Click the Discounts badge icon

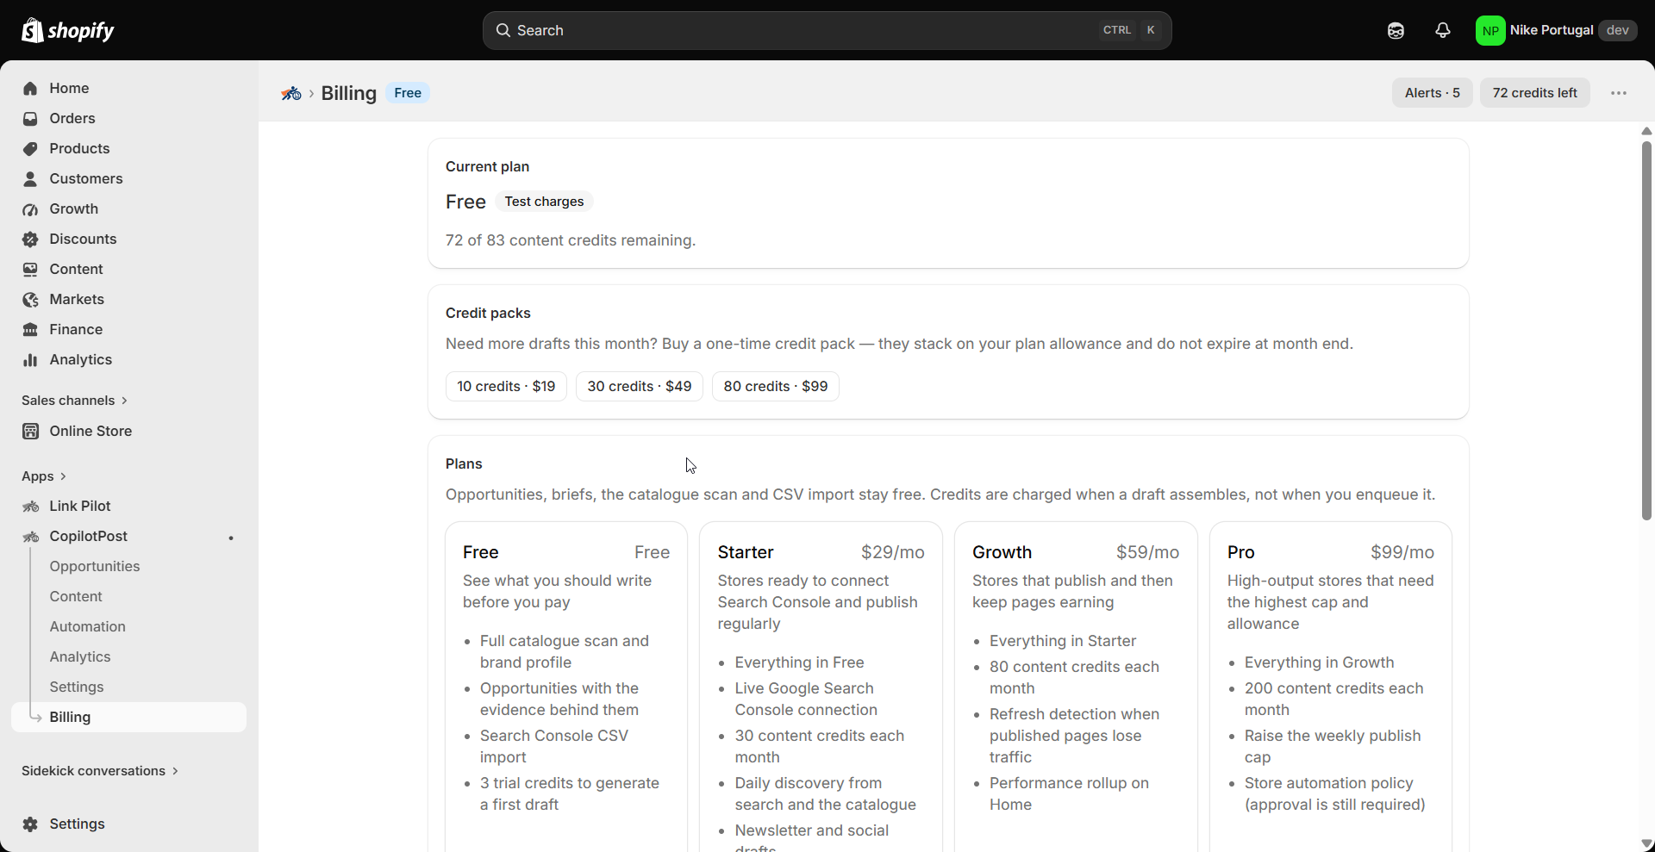coord(30,239)
